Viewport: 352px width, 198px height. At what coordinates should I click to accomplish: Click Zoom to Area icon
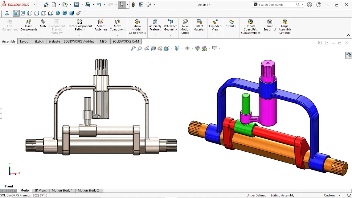[140, 48]
